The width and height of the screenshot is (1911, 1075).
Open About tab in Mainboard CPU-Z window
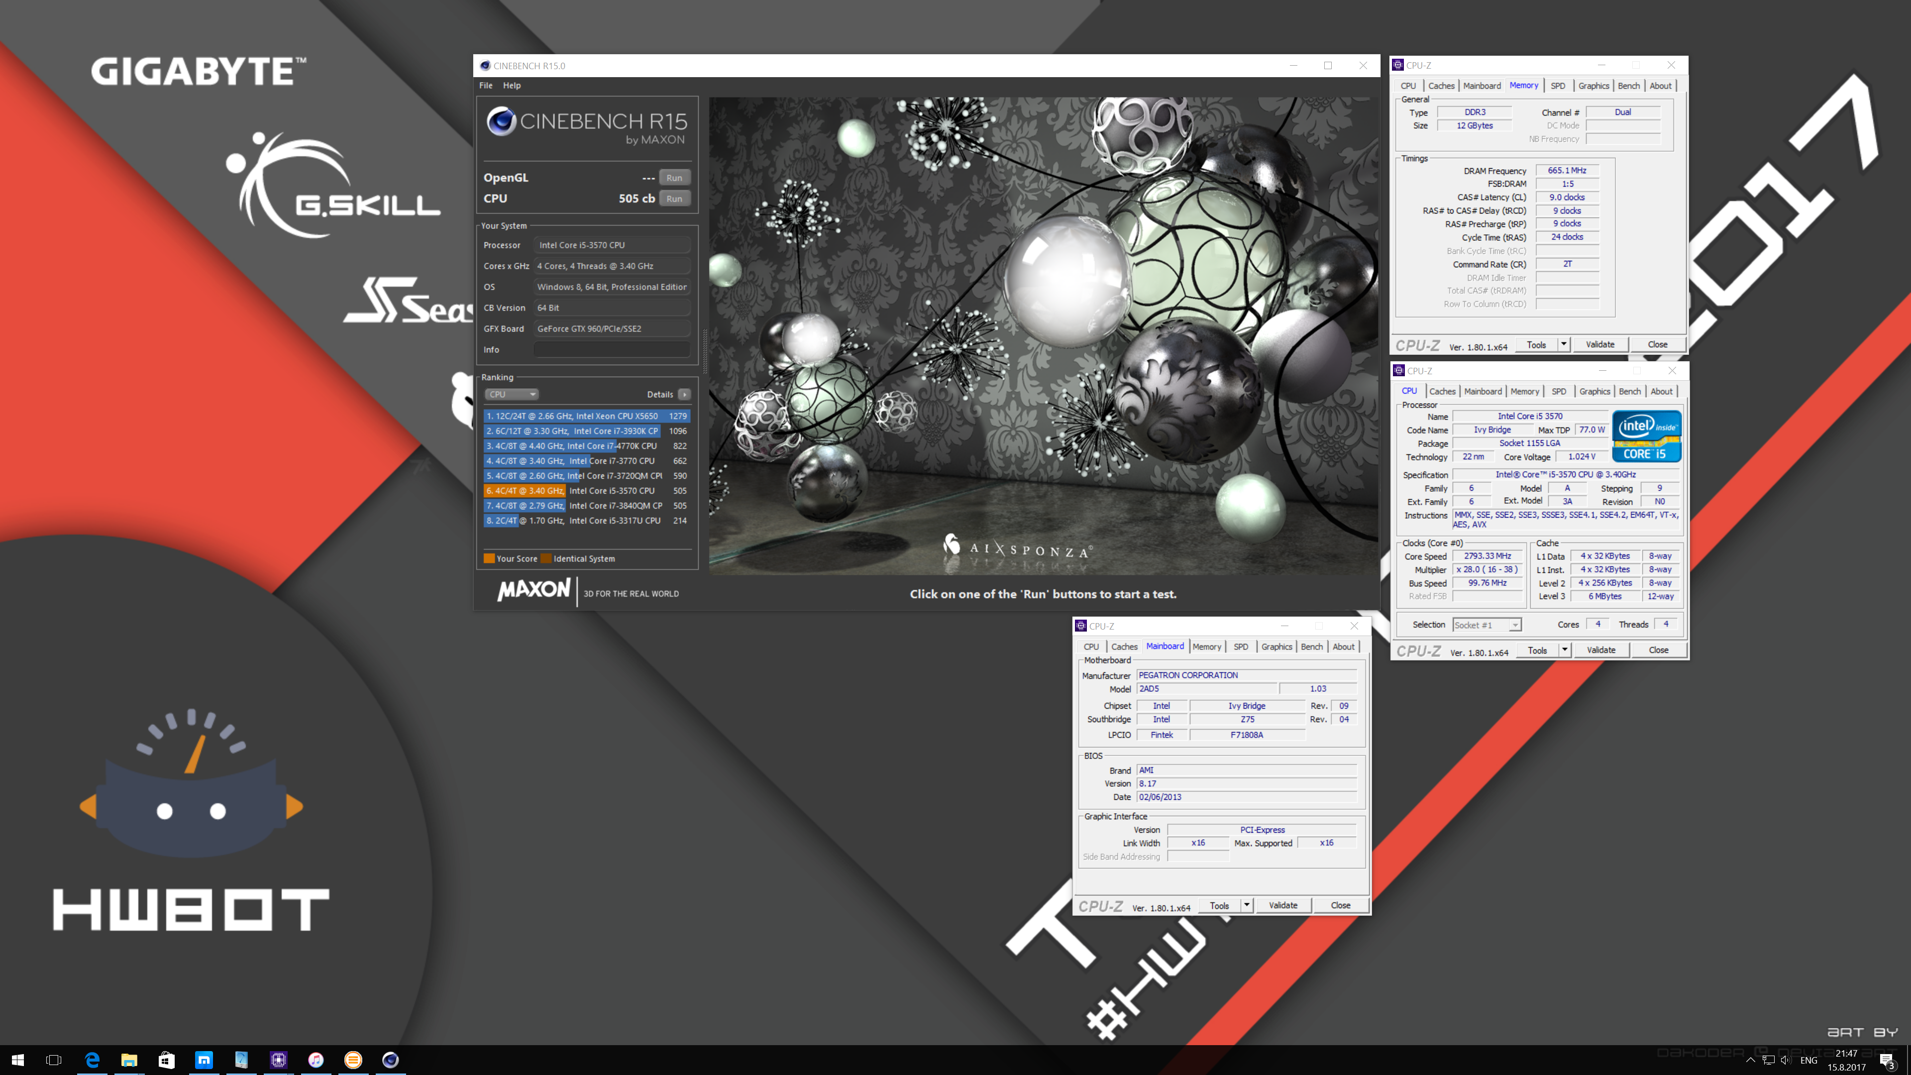click(1344, 647)
